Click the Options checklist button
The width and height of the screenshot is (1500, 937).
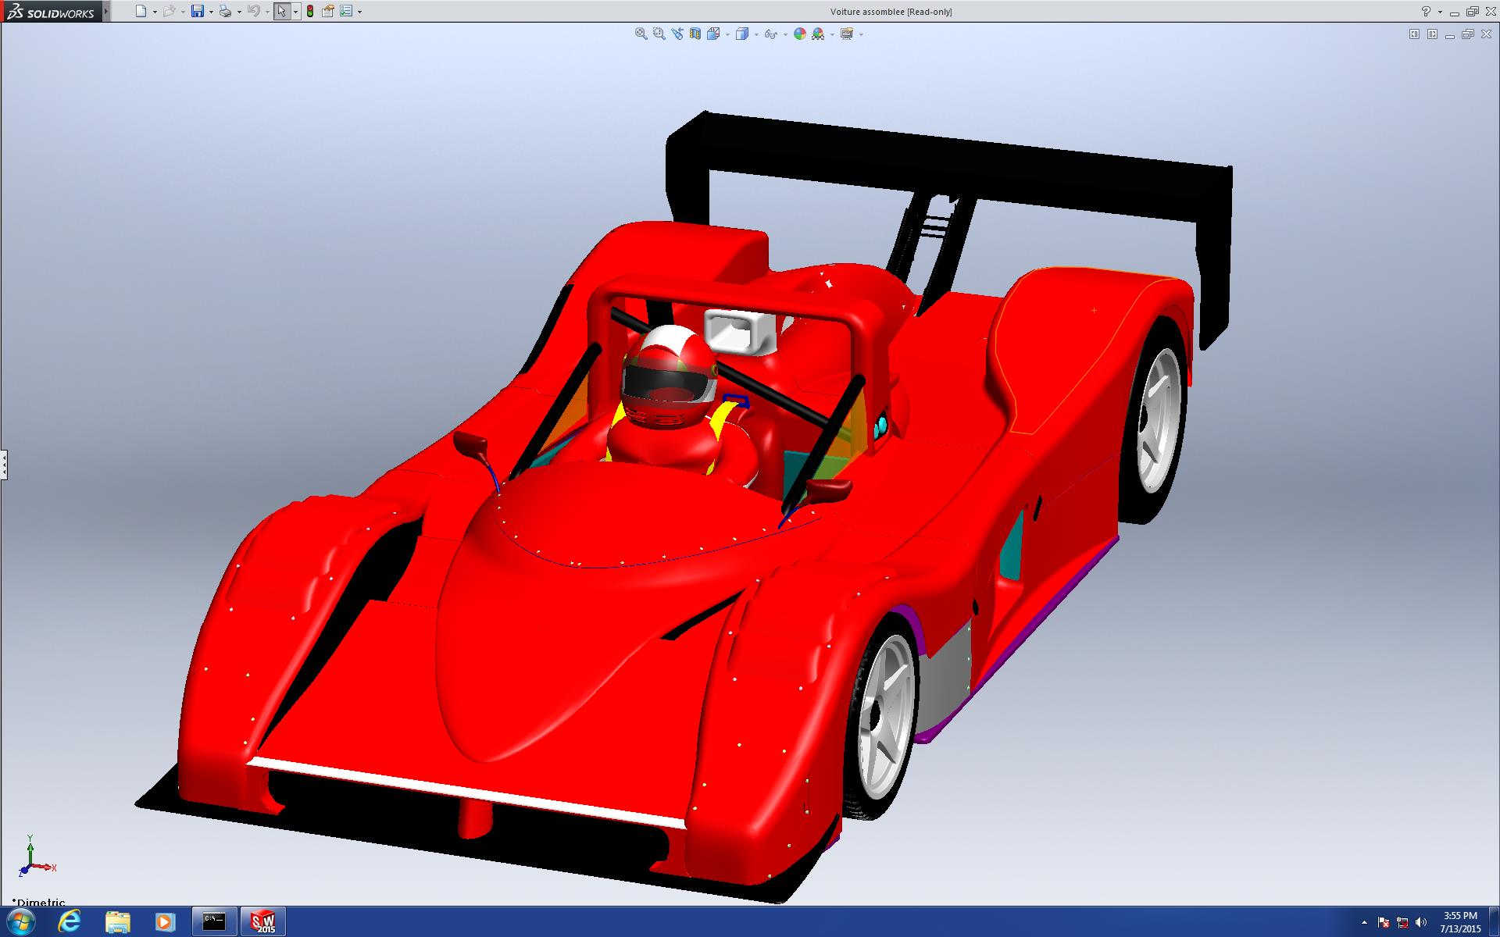(346, 11)
